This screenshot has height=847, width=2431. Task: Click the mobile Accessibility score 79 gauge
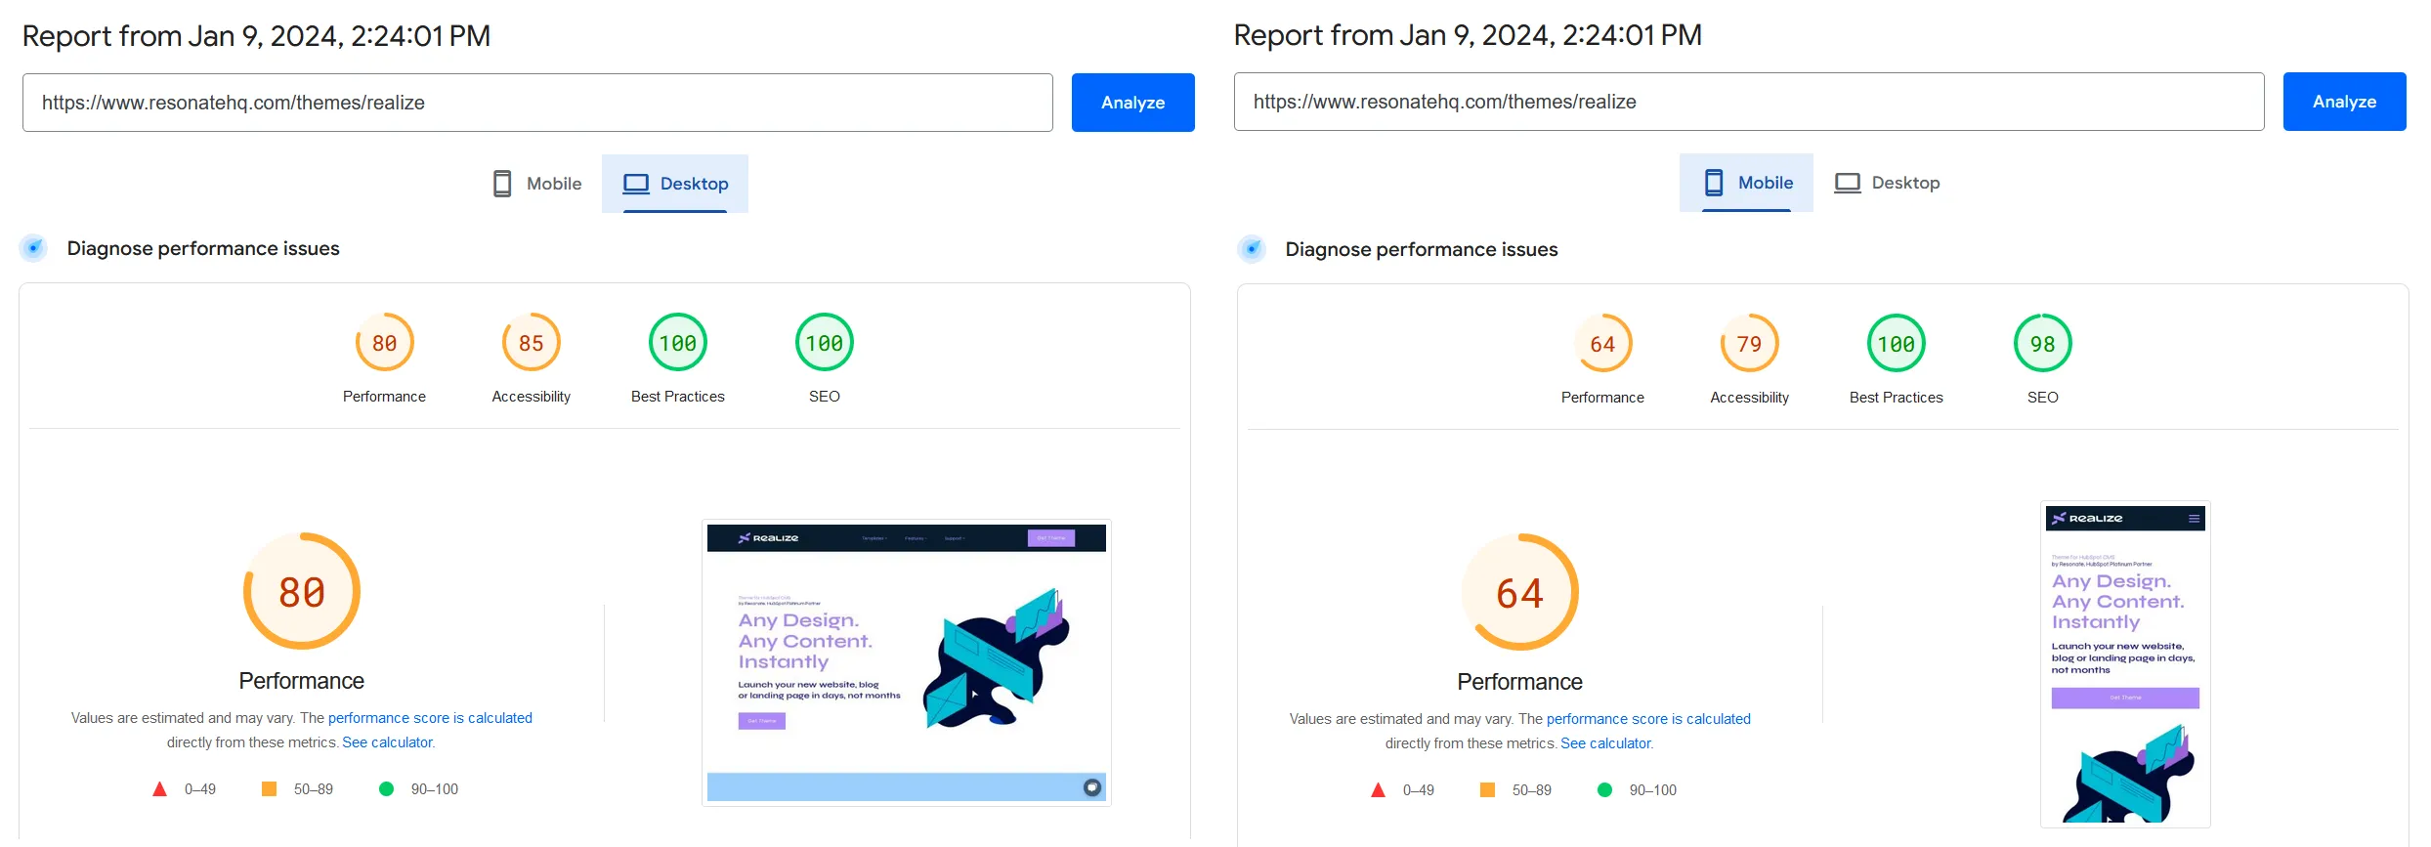tap(1749, 344)
